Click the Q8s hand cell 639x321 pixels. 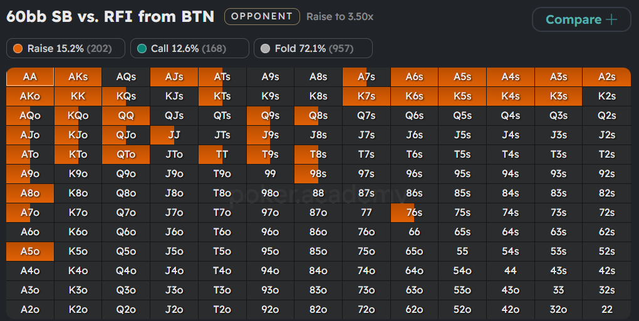318,116
